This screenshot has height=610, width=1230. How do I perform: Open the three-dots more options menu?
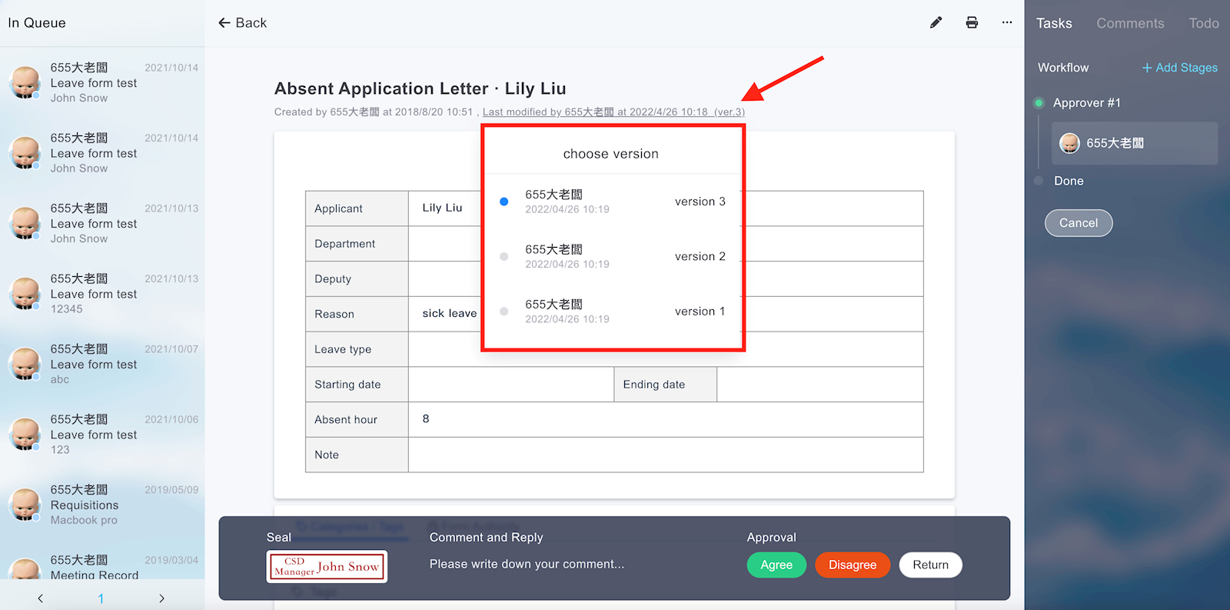coord(1007,23)
